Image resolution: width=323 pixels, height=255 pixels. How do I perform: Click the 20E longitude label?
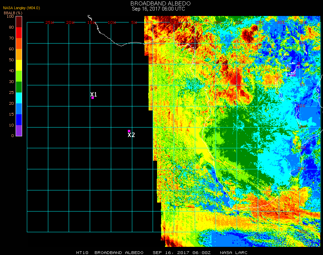pos(239,22)
